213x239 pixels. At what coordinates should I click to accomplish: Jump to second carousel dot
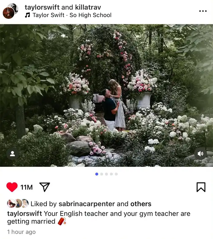click(x=102, y=174)
